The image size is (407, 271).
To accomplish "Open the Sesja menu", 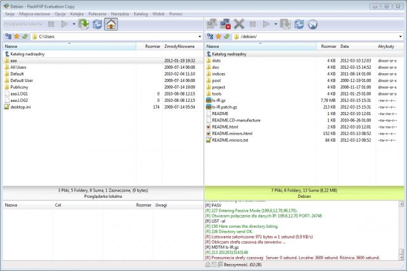I will (10, 13).
